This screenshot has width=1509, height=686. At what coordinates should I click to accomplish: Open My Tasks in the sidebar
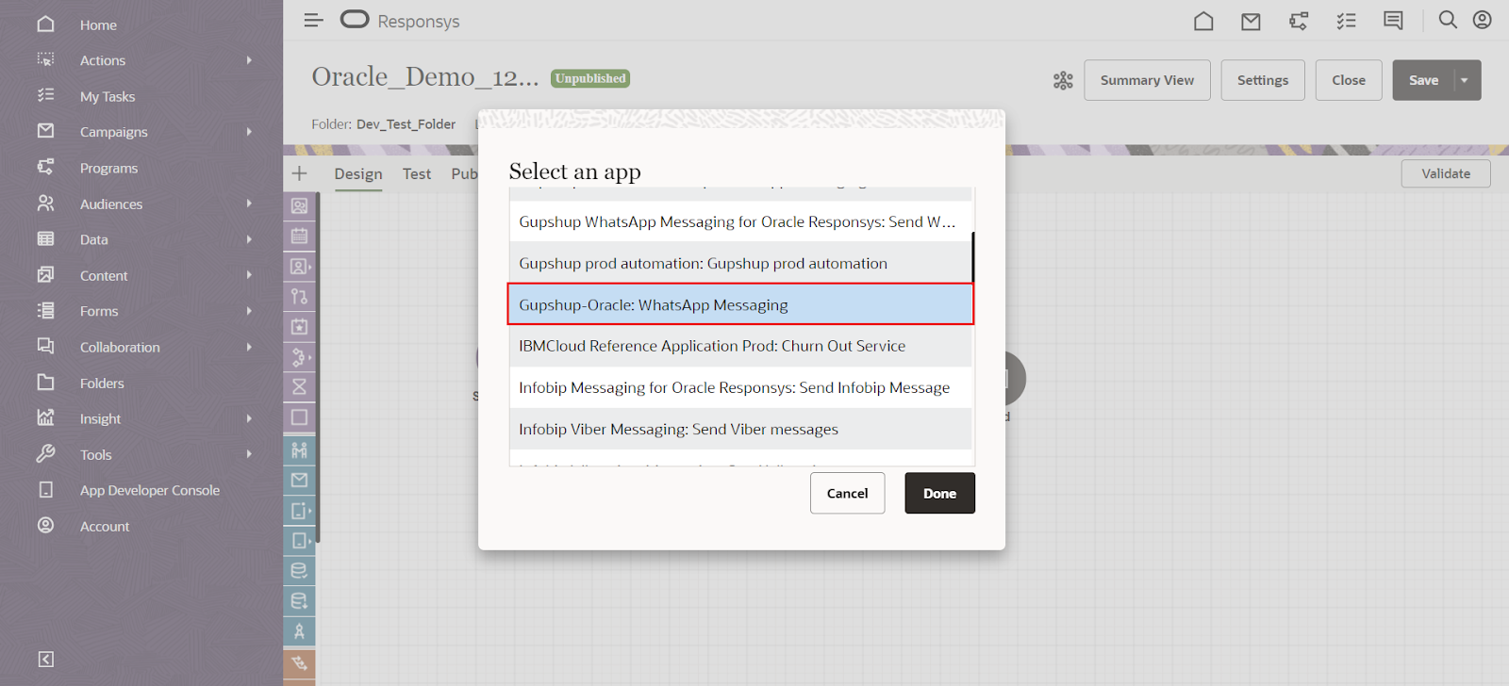(108, 96)
